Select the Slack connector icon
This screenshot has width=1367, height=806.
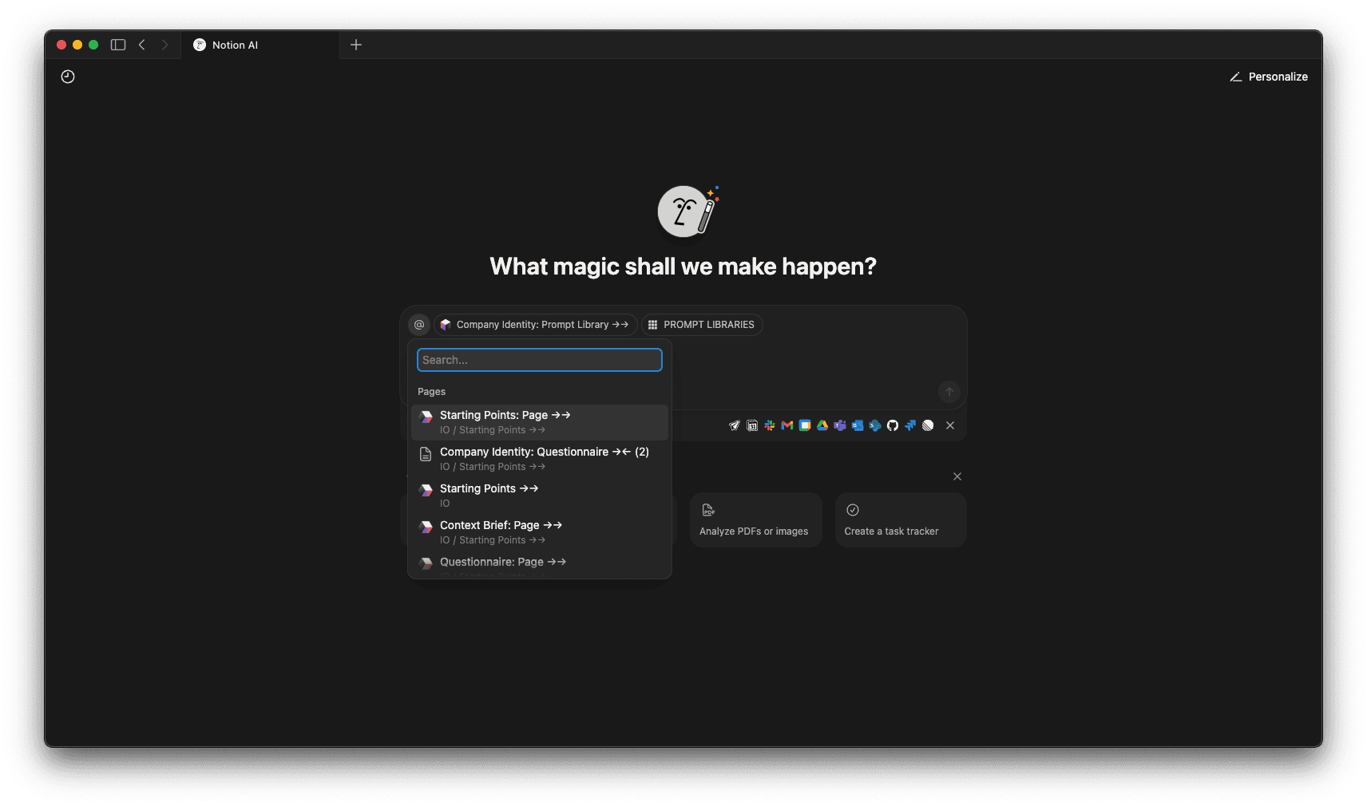[x=769, y=425]
